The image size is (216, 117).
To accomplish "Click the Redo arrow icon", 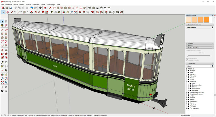I will click(x=35, y=8).
